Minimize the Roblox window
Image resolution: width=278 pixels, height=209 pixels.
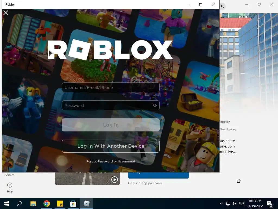[x=188, y=5]
